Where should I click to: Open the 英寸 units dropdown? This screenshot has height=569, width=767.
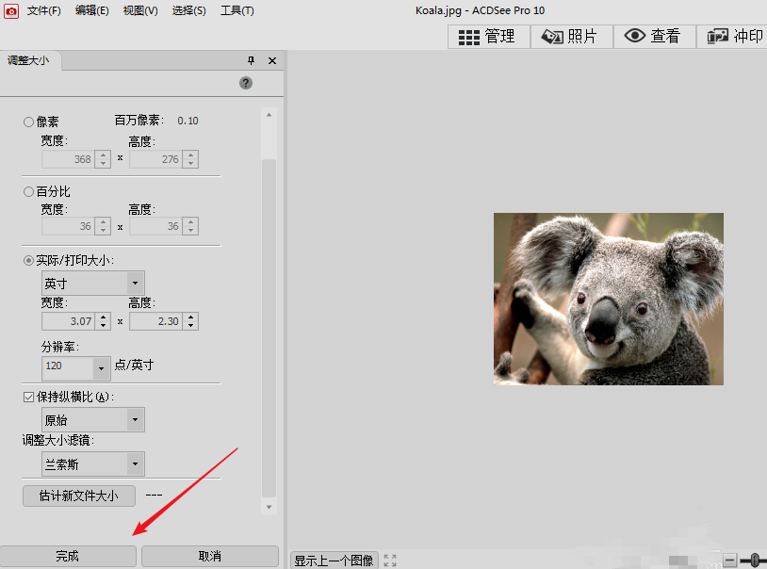pos(93,283)
